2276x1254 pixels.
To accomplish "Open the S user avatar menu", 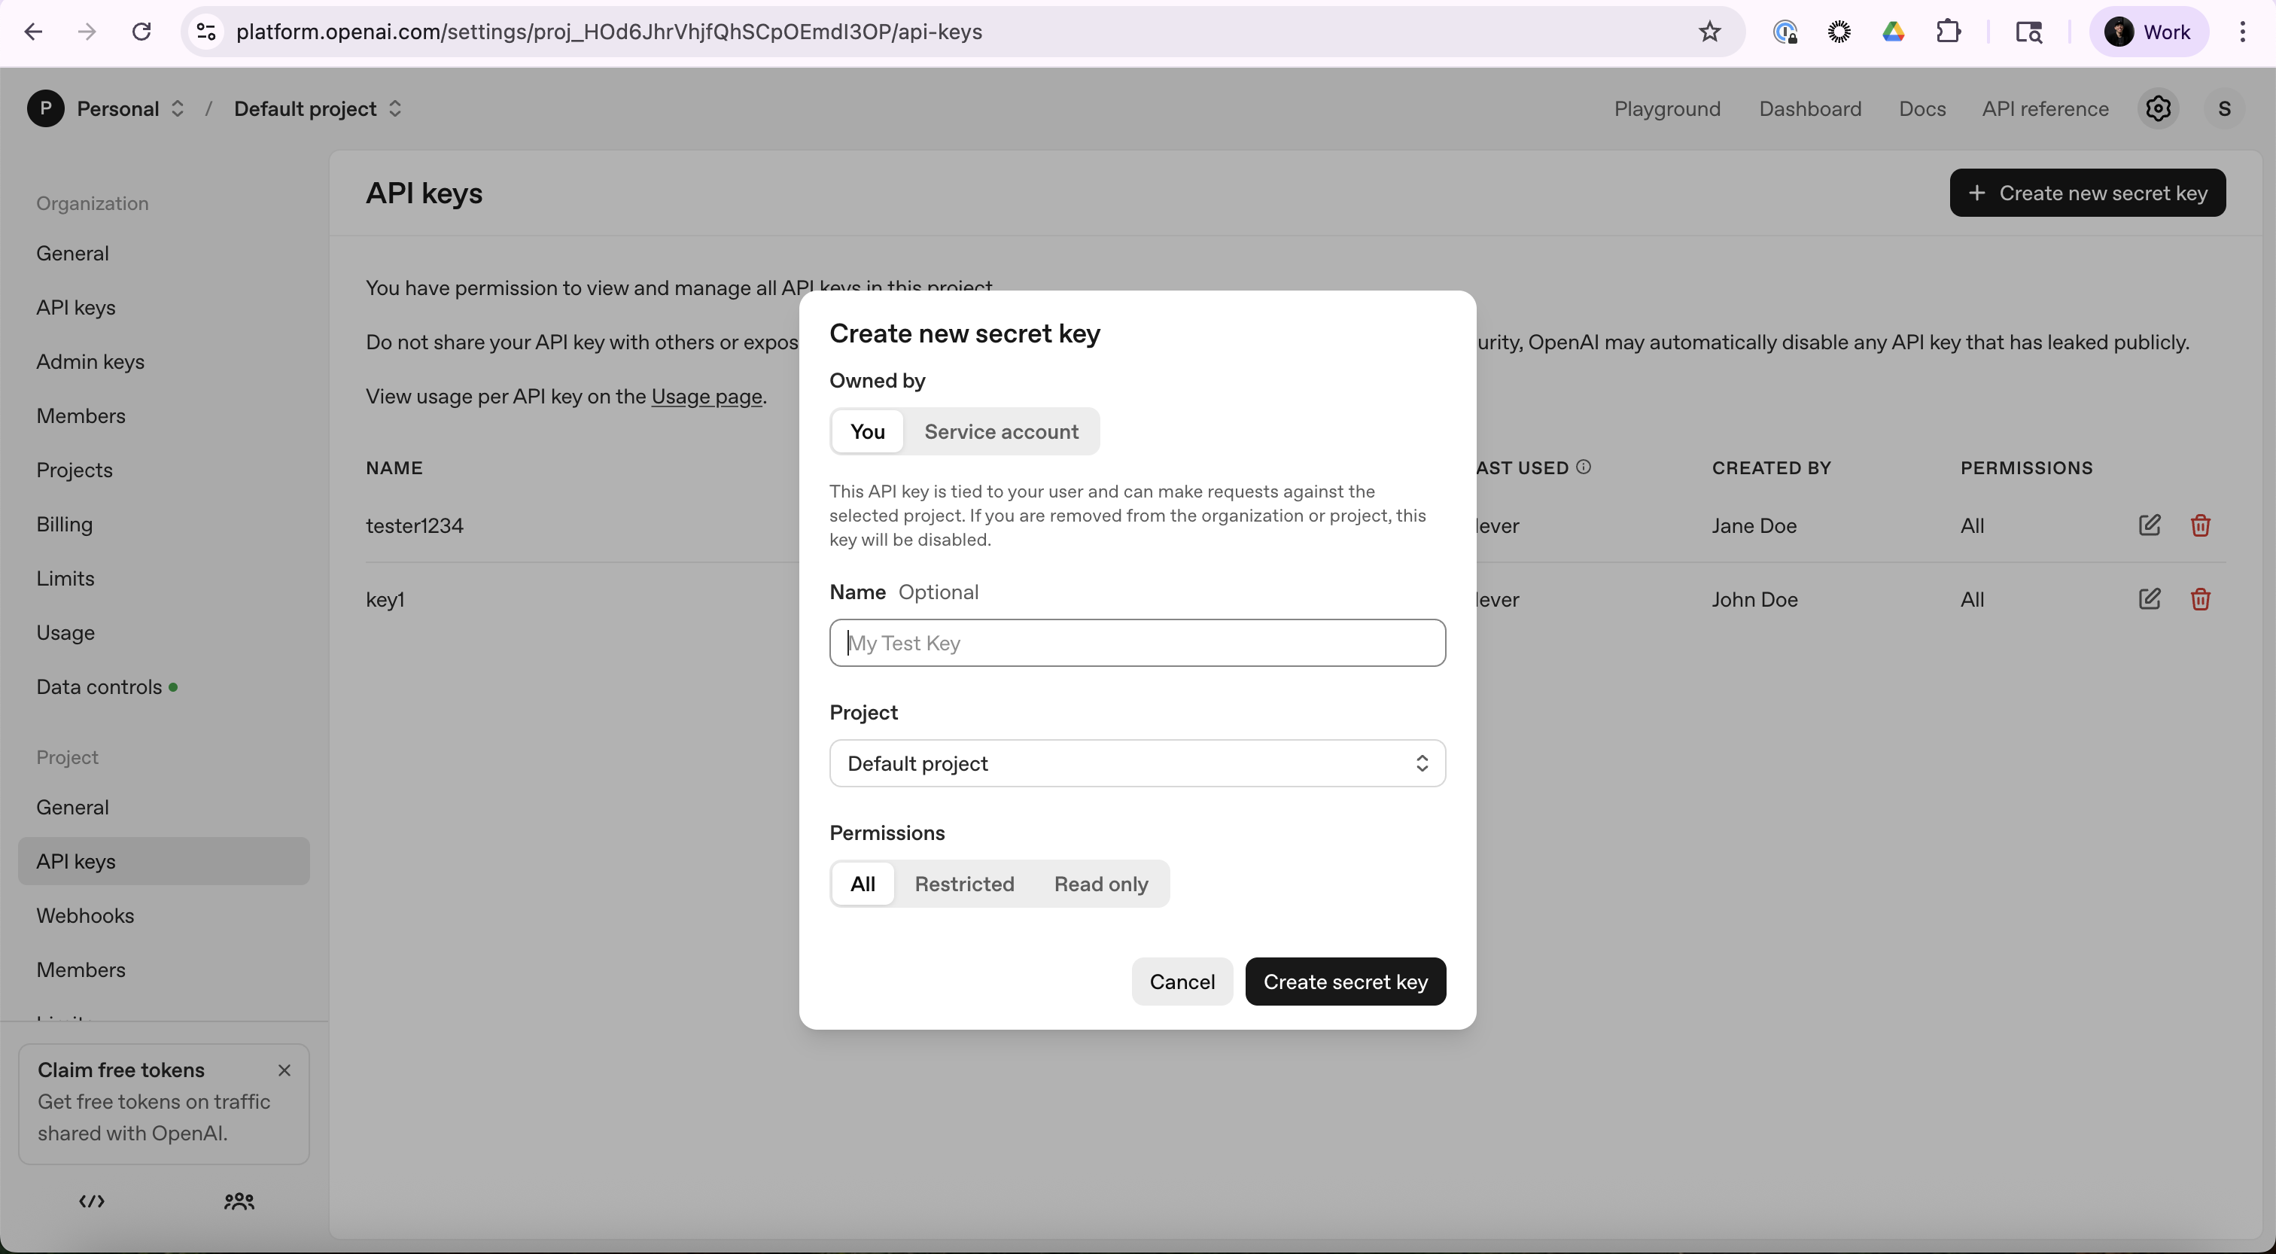I will [2224, 108].
